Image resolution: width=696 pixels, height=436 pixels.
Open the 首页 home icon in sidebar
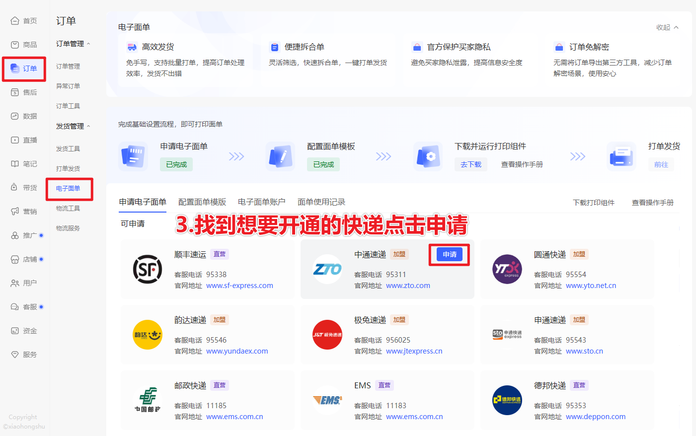click(15, 21)
